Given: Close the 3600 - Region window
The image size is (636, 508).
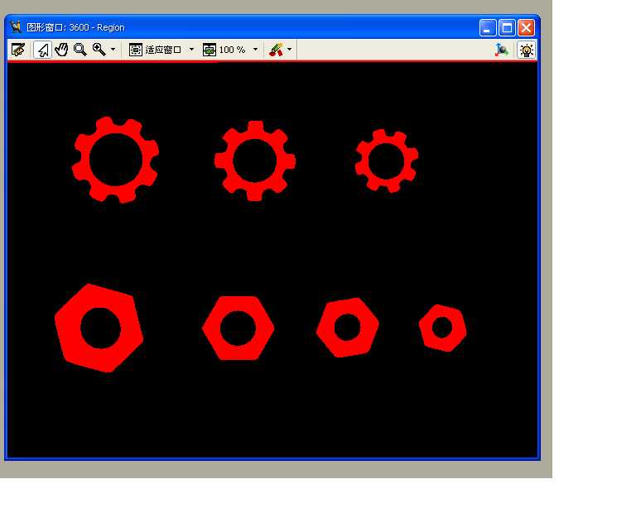Looking at the screenshot, I should pos(526,28).
